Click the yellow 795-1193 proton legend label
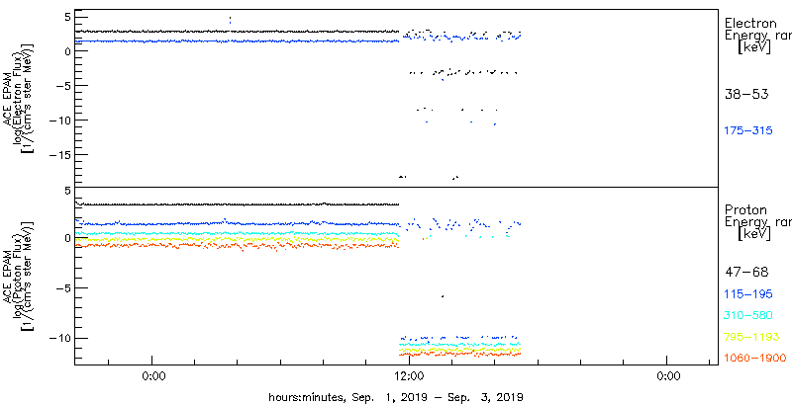The height and width of the screenshot is (405, 792). click(x=751, y=337)
